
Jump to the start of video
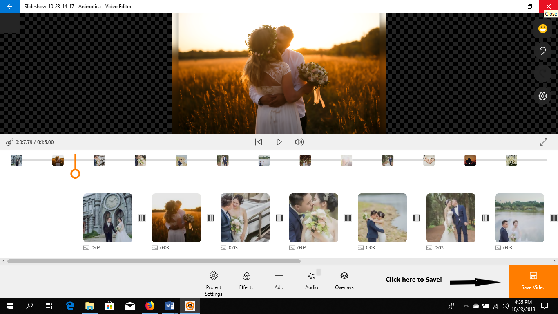(x=259, y=142)
